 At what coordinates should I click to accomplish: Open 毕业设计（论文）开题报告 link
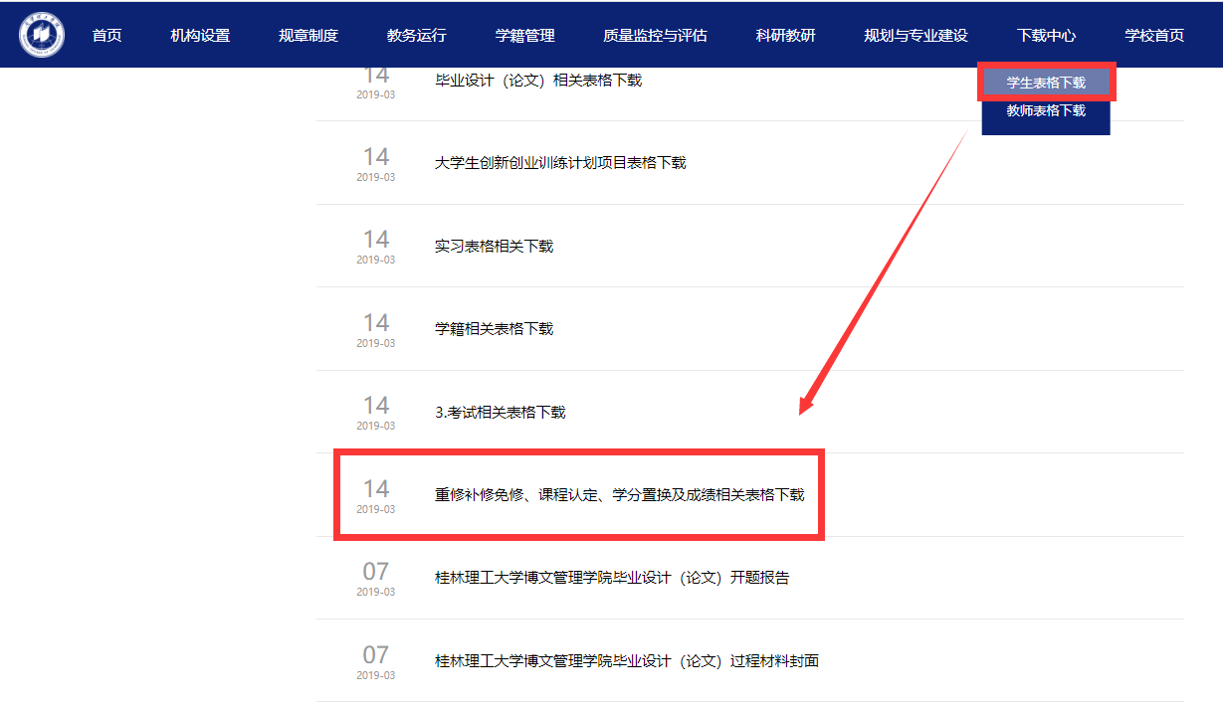point(612,578)
